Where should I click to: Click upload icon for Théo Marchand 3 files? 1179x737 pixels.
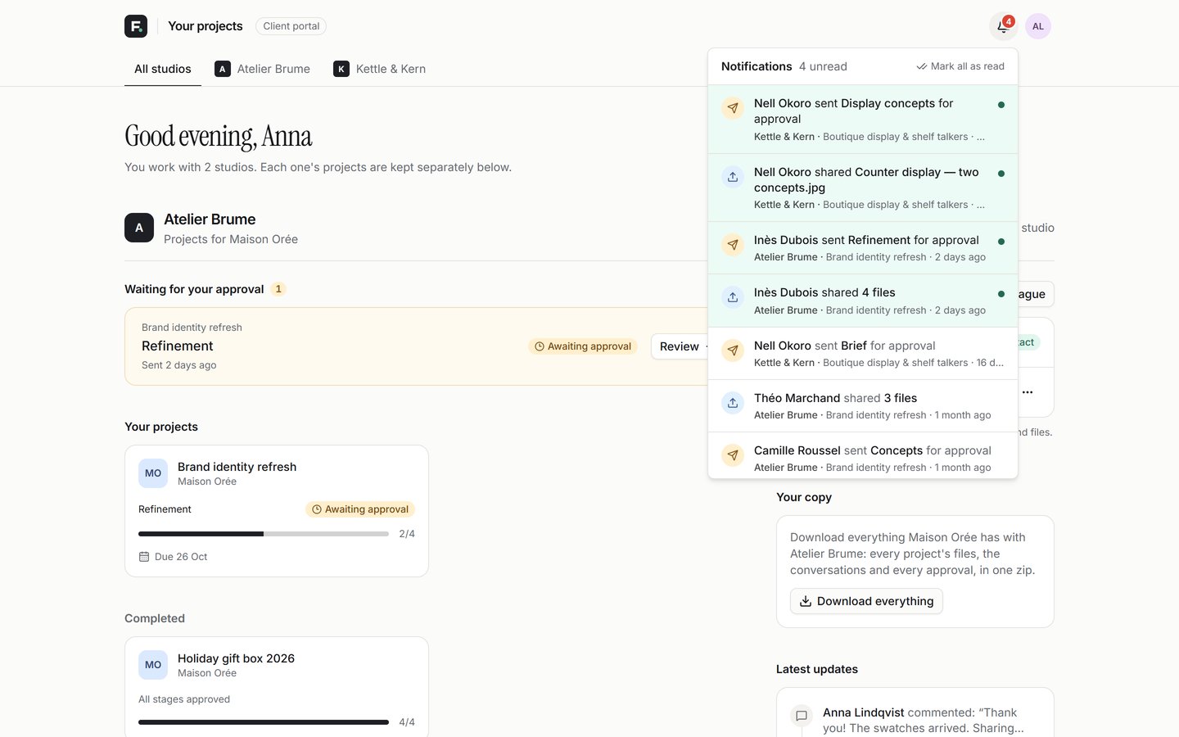[733, 403]
